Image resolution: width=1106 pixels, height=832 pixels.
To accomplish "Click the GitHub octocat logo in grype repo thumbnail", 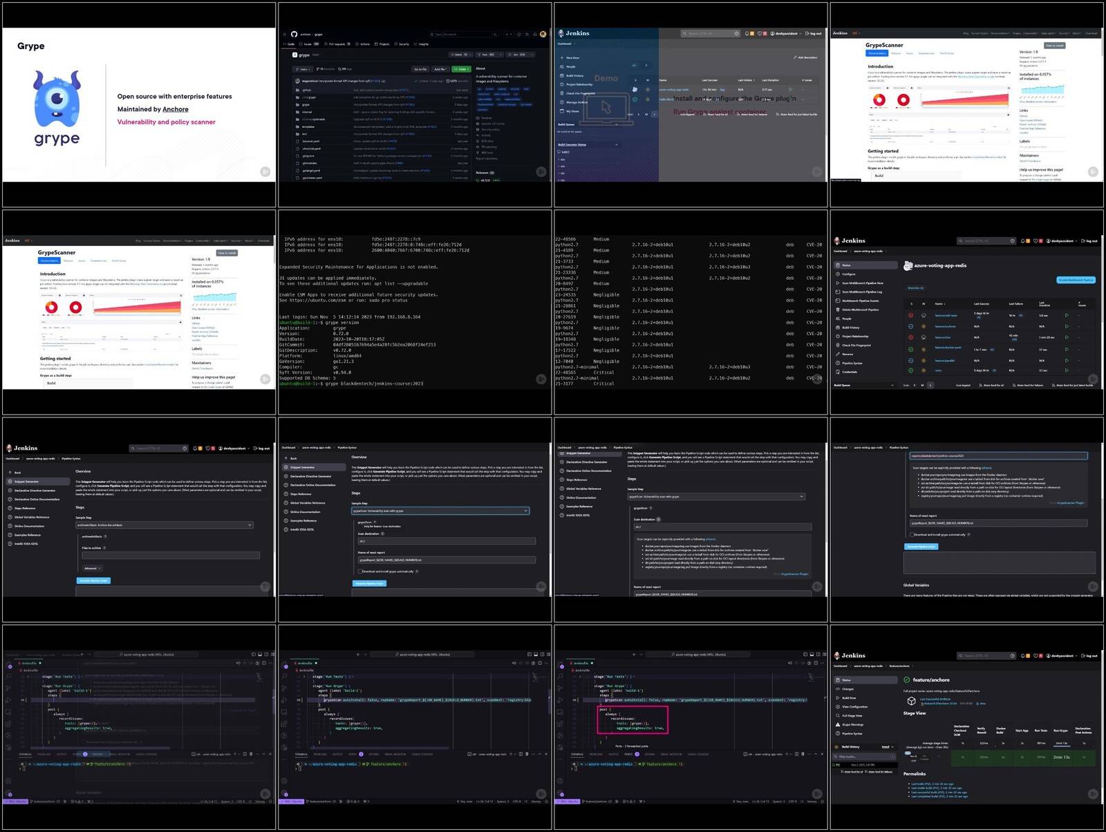I will [294, 35].
